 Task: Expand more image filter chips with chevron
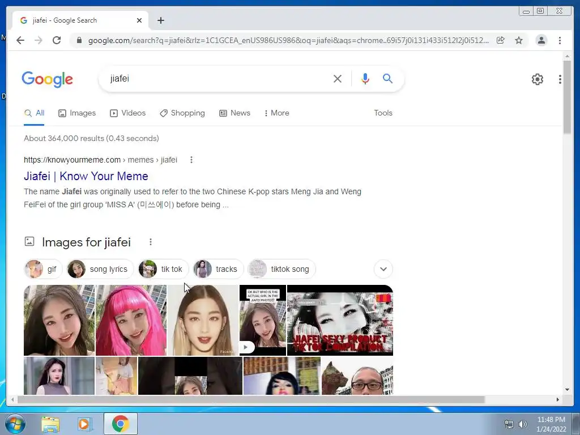(383, 269)
